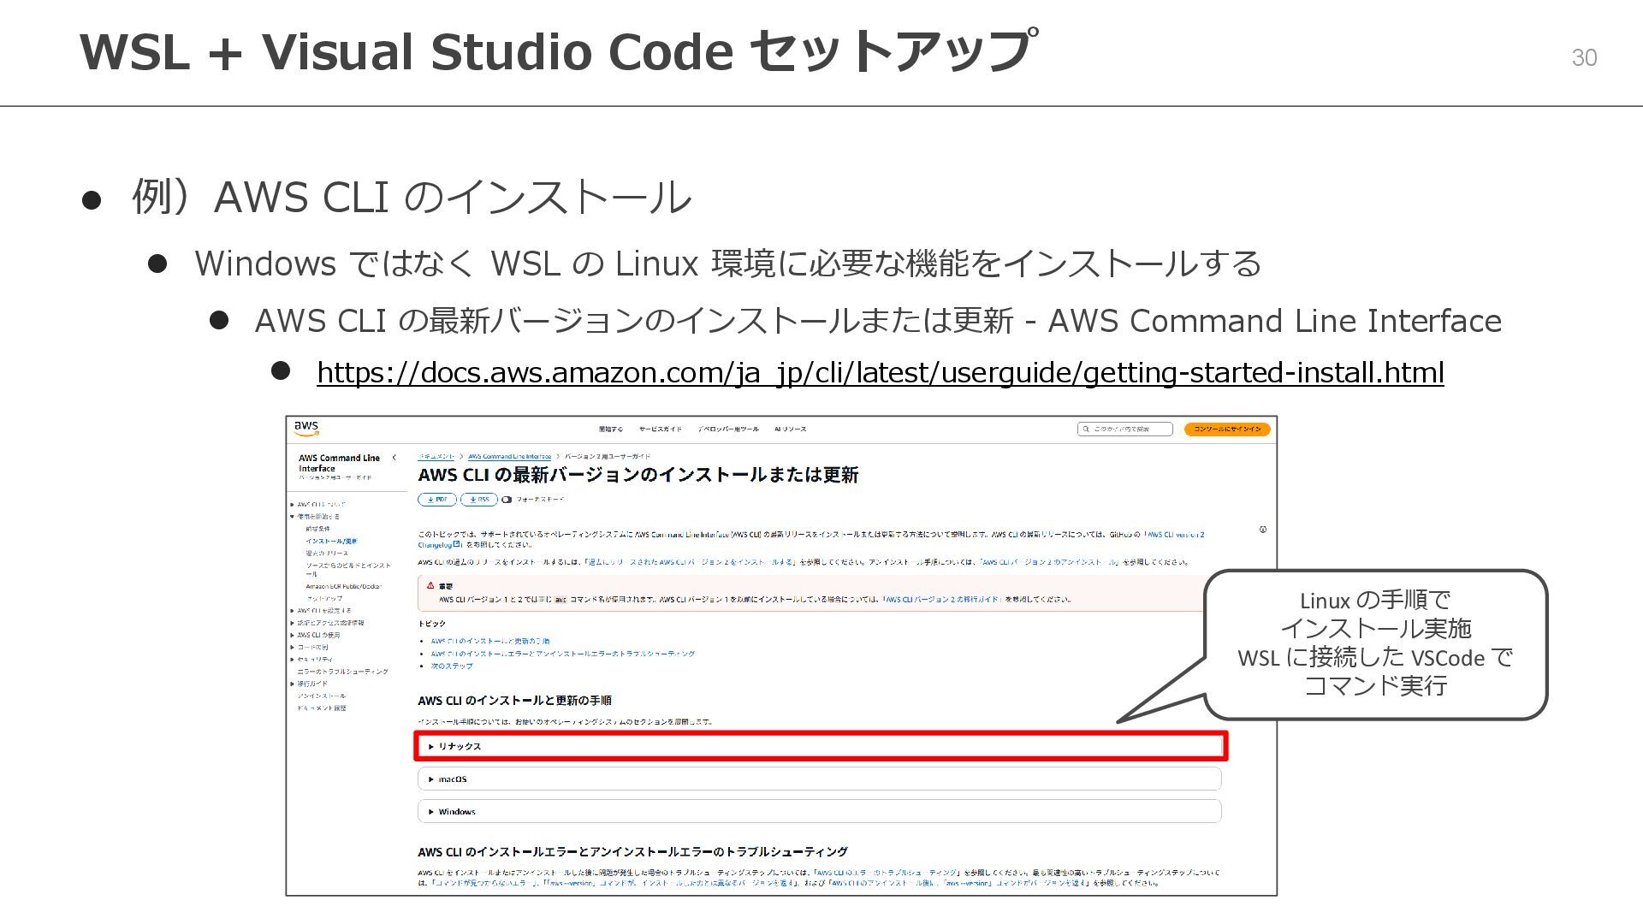Click slide number 30
The height and width of the screenshot is (924, 1643).
pos(1584,57)
